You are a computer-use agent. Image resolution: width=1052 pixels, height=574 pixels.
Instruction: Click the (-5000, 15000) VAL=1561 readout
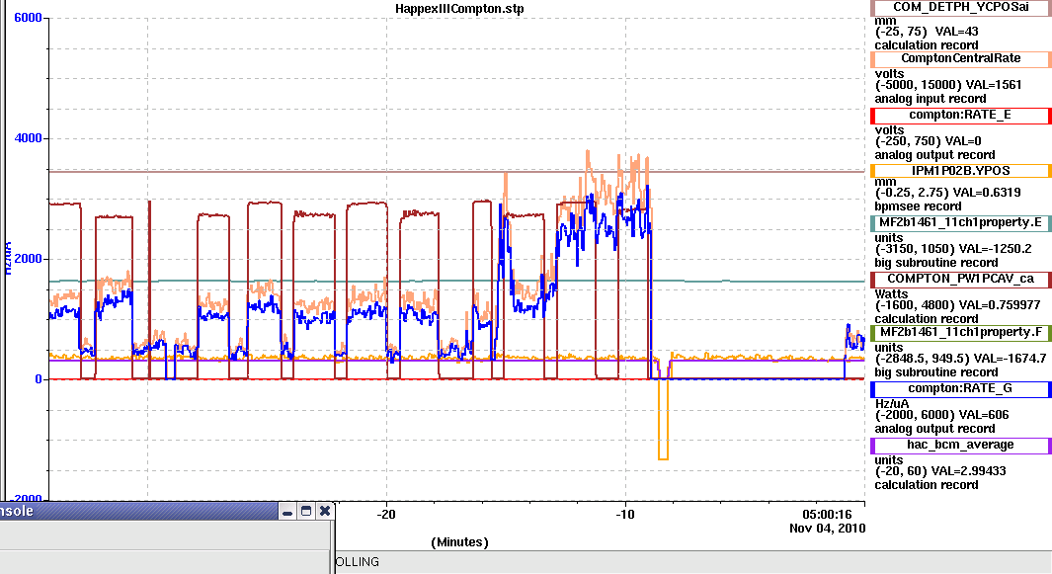948,85
